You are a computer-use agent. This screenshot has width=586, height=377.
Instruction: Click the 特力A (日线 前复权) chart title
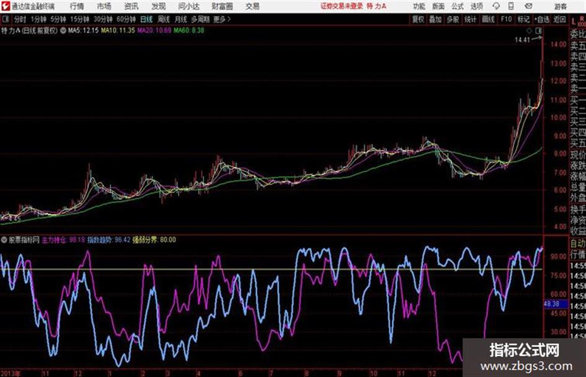coord(30,30)
